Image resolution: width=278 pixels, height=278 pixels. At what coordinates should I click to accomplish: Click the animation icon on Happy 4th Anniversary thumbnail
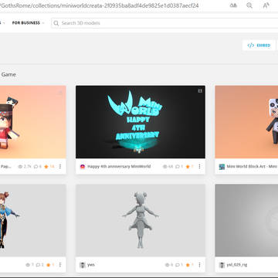200,91
